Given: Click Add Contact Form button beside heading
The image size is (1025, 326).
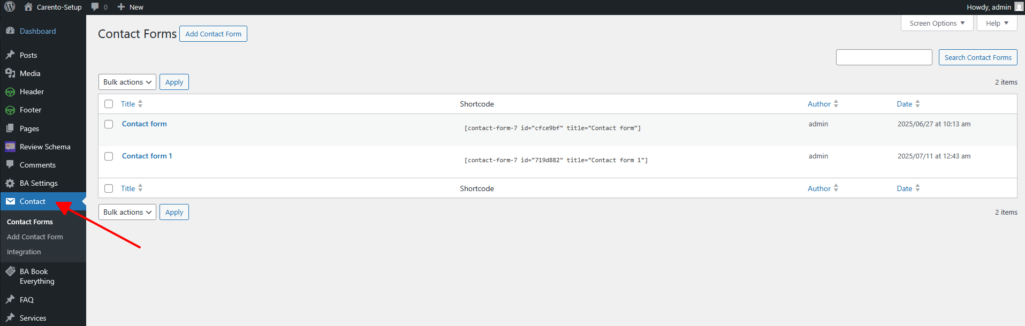Looking at the screenshot, I should [x=213, y=34].
